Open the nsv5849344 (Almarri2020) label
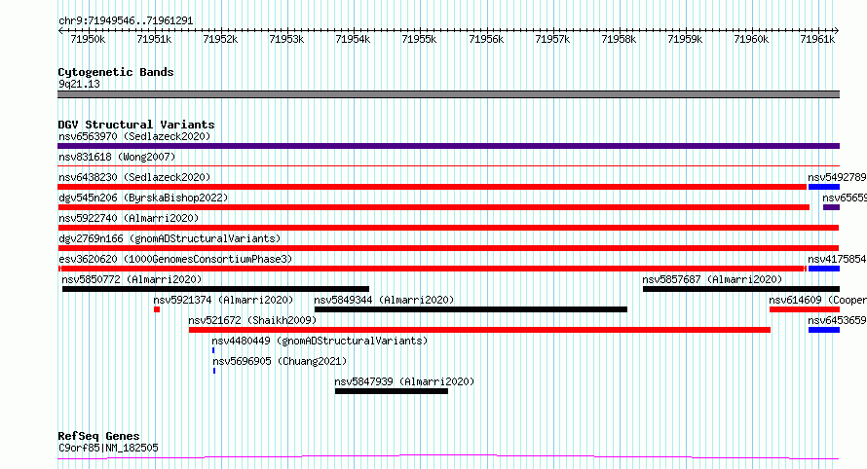Image resolution: width=867 pixels, height=469 pixels. tap(384, 300)
